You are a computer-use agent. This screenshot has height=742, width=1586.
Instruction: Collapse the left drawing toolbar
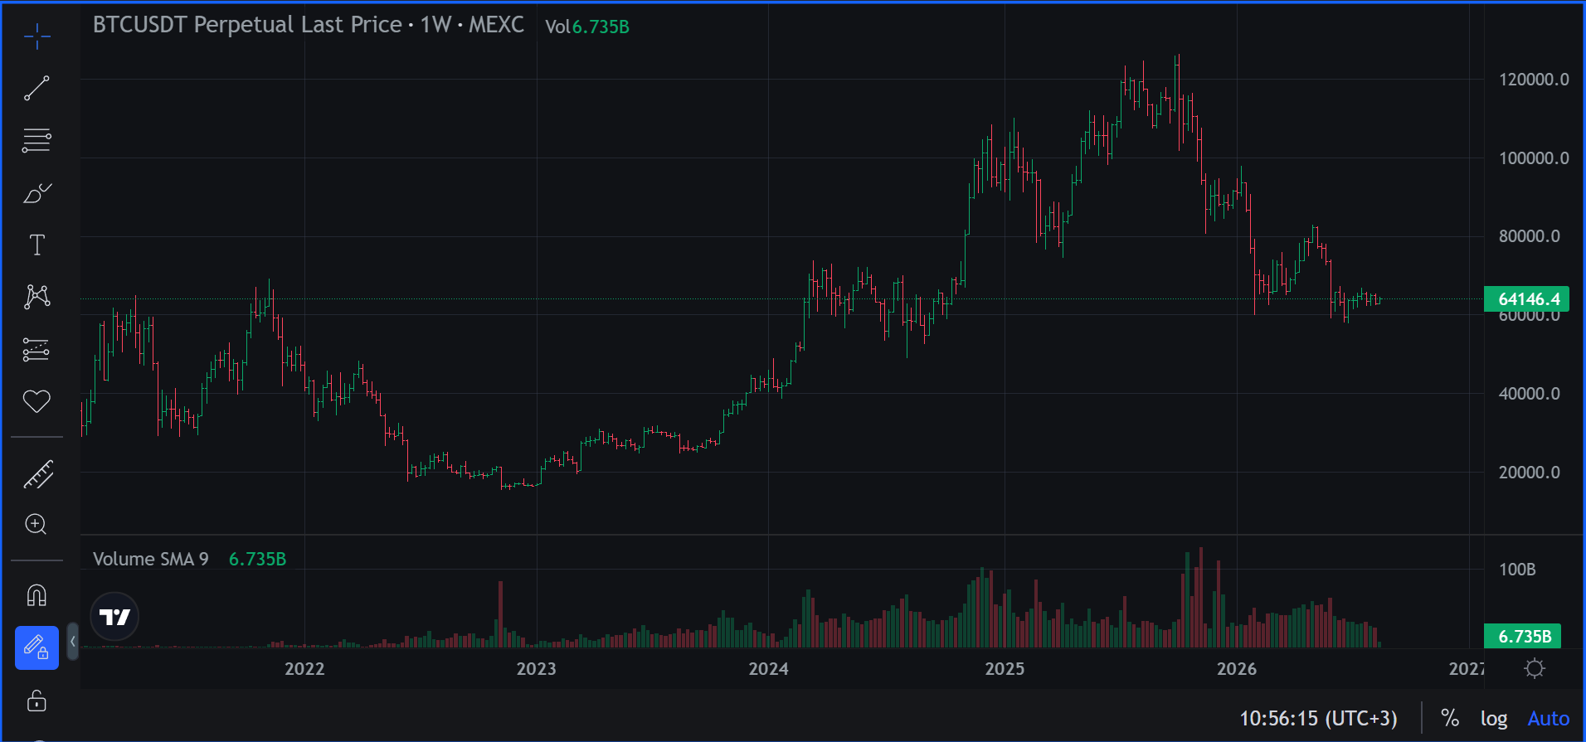73,641
